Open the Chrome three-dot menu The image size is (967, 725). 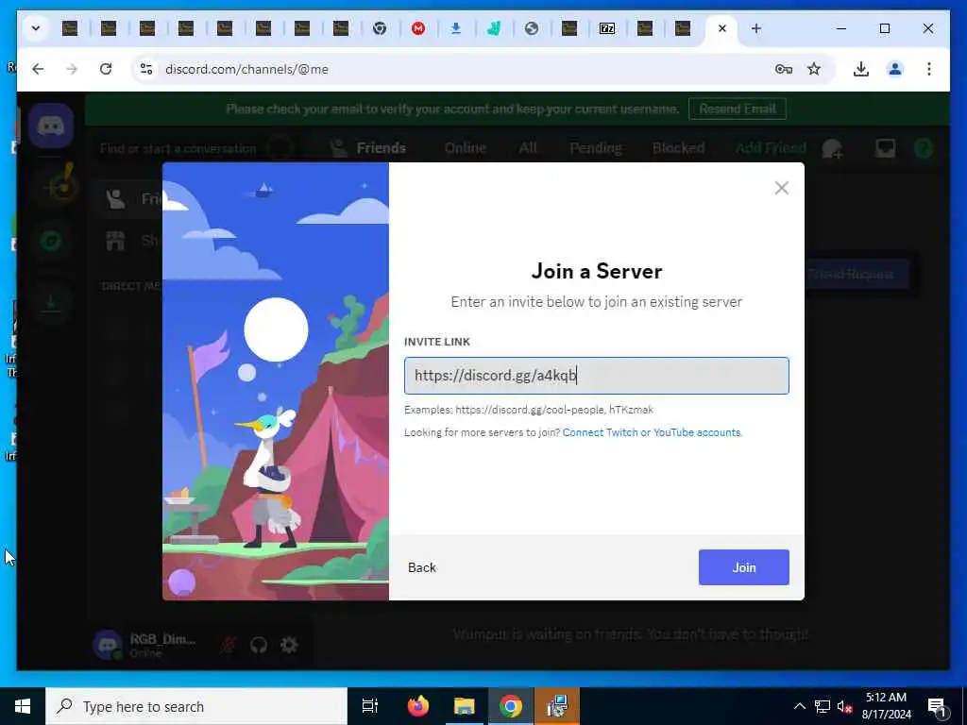pos(929,69)
